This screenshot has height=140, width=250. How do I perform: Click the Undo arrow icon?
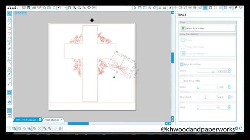(59, 8)
